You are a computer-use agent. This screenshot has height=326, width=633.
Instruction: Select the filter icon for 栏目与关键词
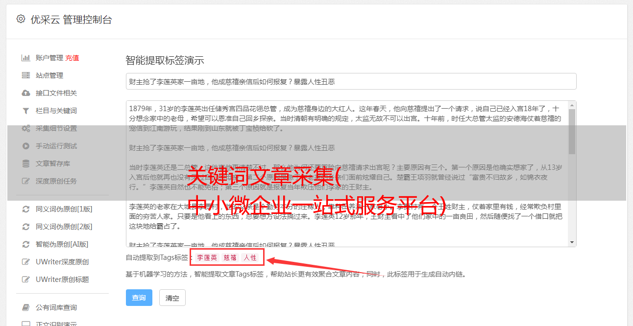coord(26,111)
